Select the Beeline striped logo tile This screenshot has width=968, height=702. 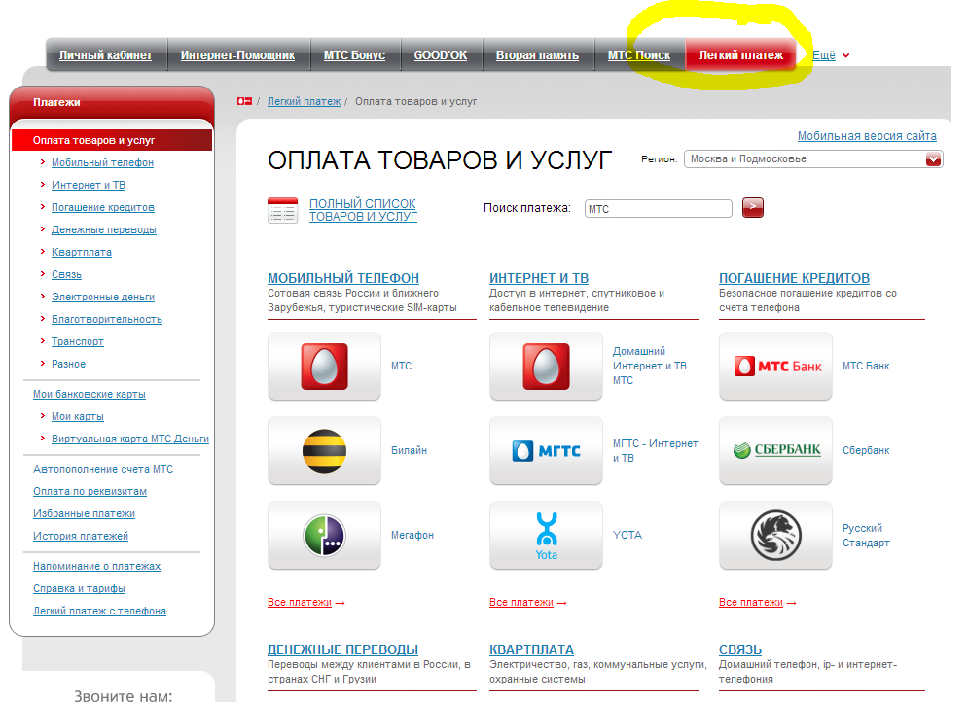click(324, 451)
